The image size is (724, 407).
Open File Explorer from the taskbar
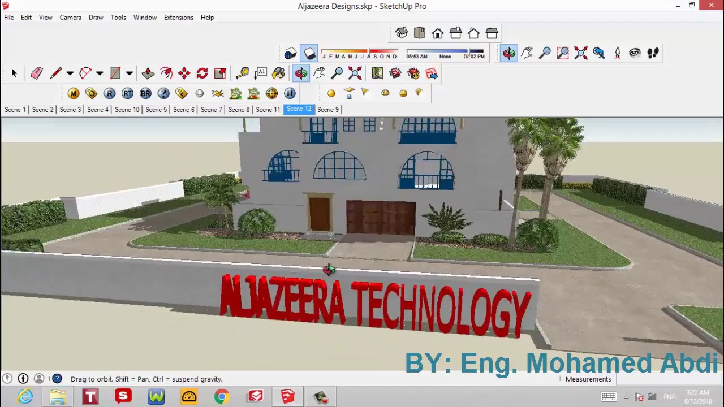click(x=58, y=397)
